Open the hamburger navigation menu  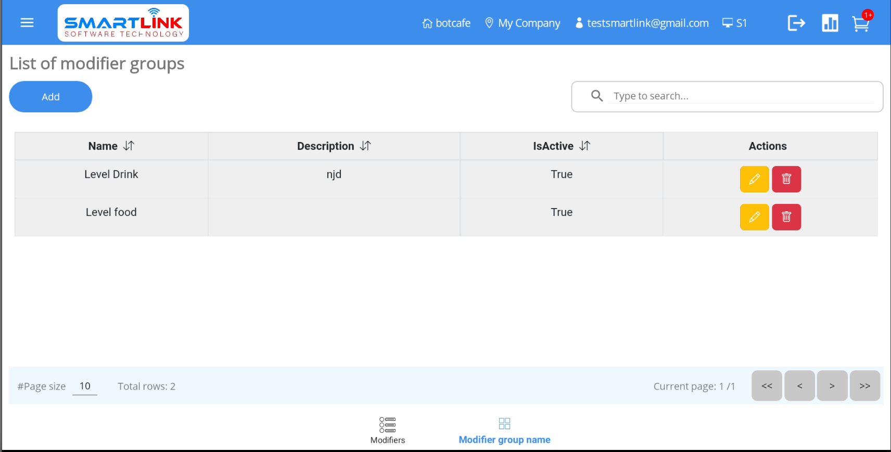pos(27,23)
